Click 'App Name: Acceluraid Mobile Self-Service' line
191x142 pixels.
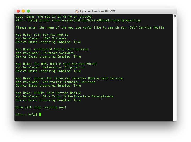(x=52, y=49)
